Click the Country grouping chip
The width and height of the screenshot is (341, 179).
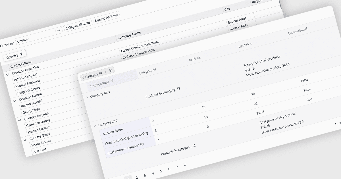[14, 56]
